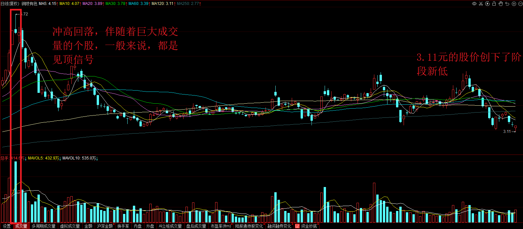Click the L2 资金抄底 tab
This screenshot has height=229, width=523.
click(x=307, y=226)
